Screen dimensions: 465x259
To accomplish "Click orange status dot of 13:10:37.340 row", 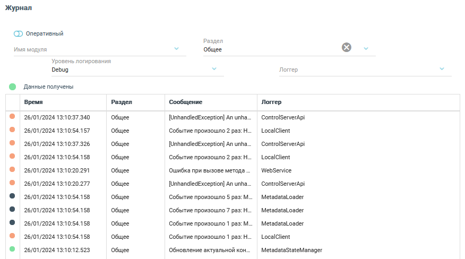I will tap(12, 117).
